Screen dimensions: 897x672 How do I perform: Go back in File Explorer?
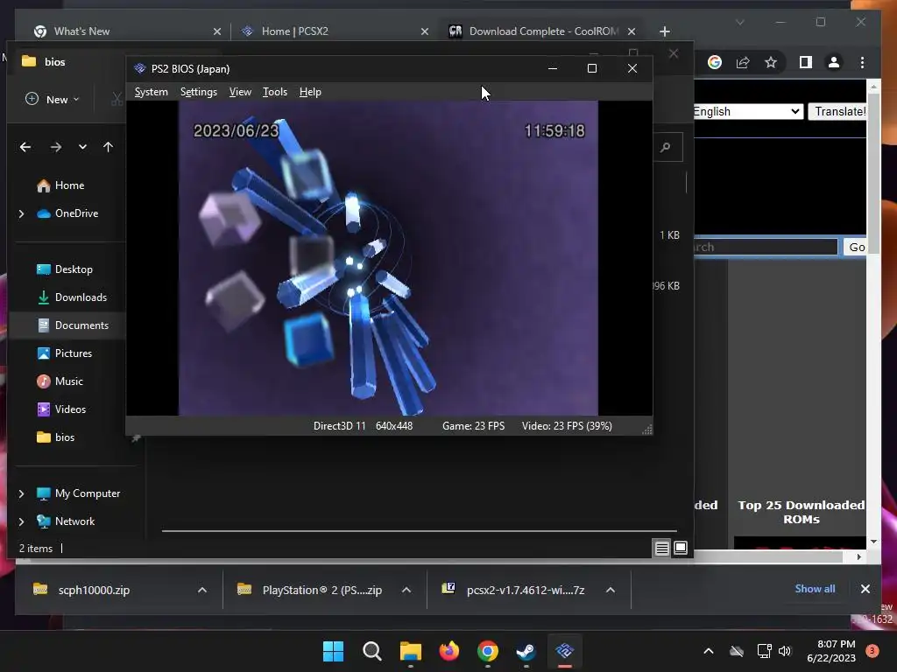[x=25, y=147]
